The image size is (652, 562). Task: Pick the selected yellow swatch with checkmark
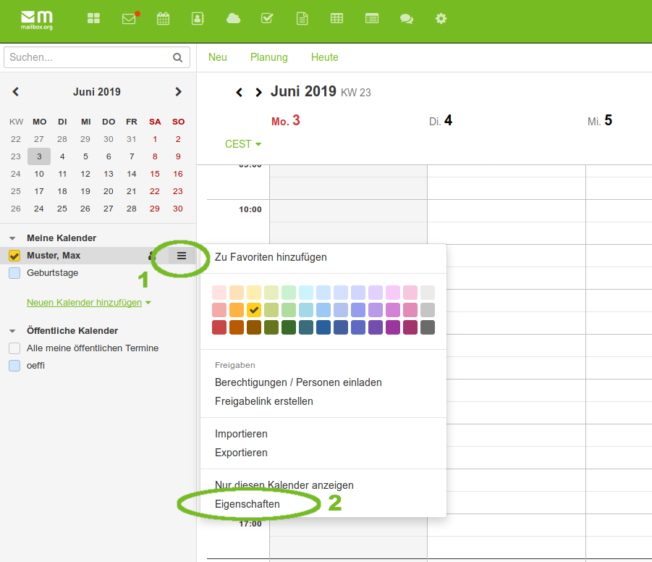254,310
